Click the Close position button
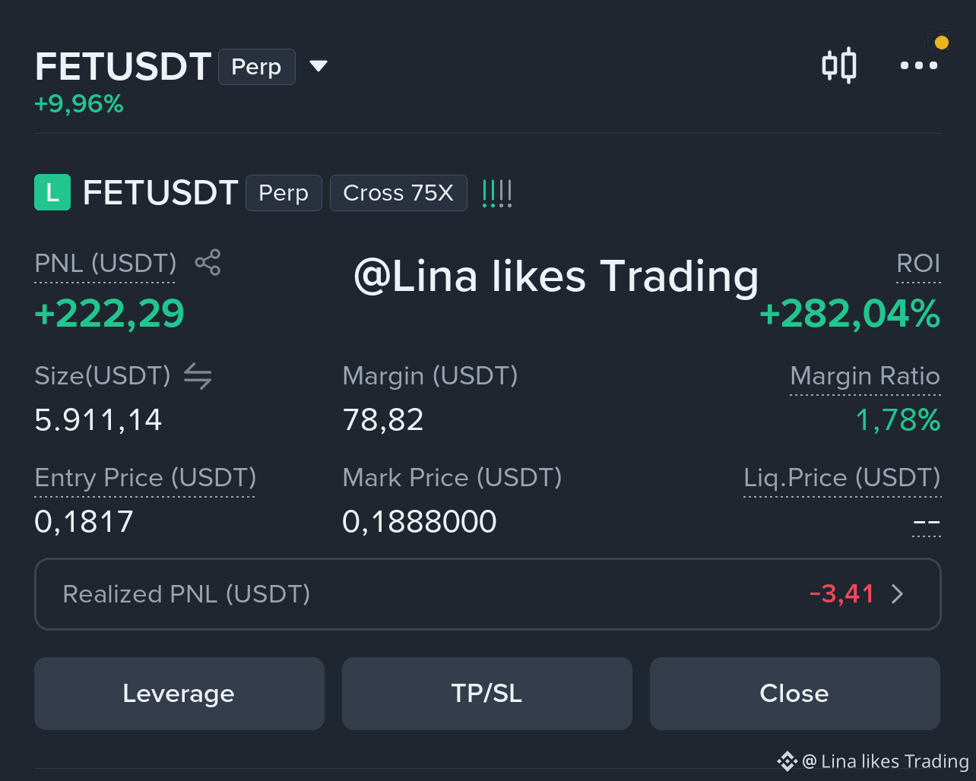This screenshot has width=976, height=781. (795, 694)
